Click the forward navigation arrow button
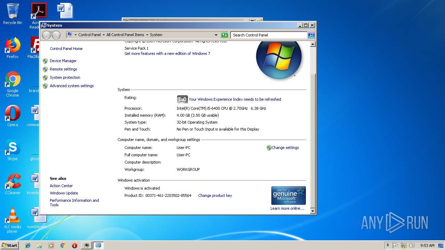The height and width of the screenshot is (250, 445). 56,35
